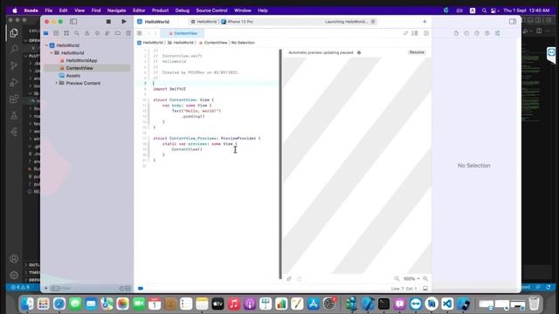The width and height of the screenshot is (559, 314).
Task: Open the Product menu
Action: pyautogui.click(x=160, y=10)
